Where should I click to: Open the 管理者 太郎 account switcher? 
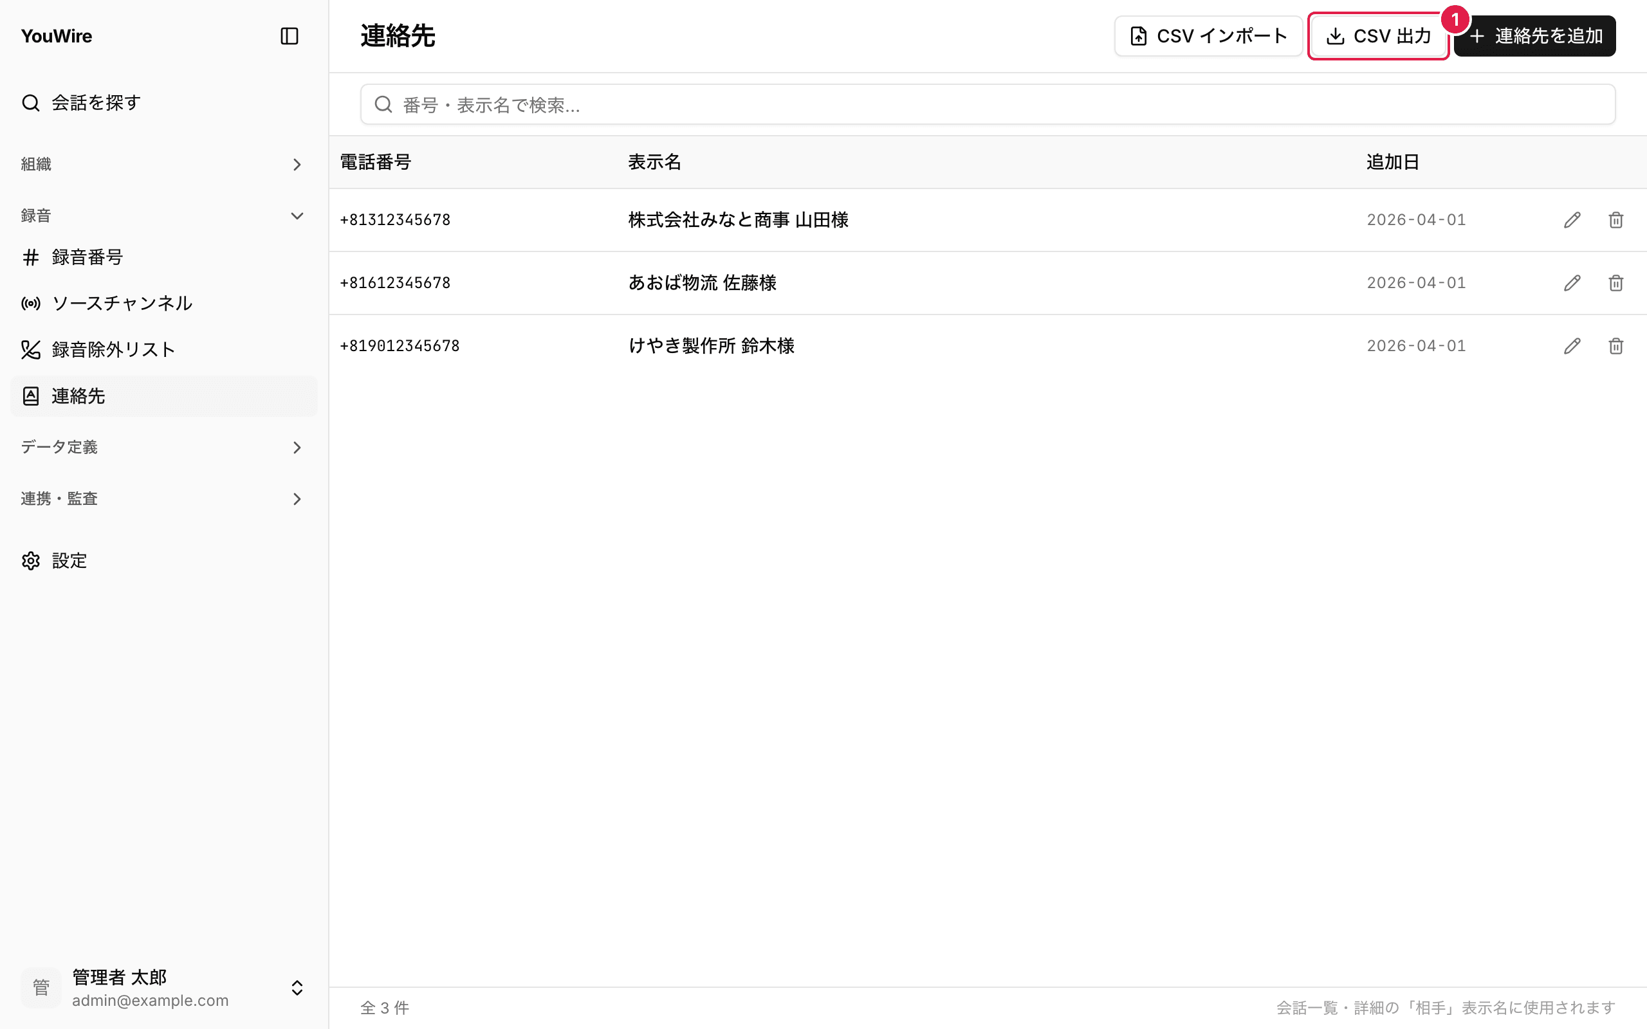(163, 987)
